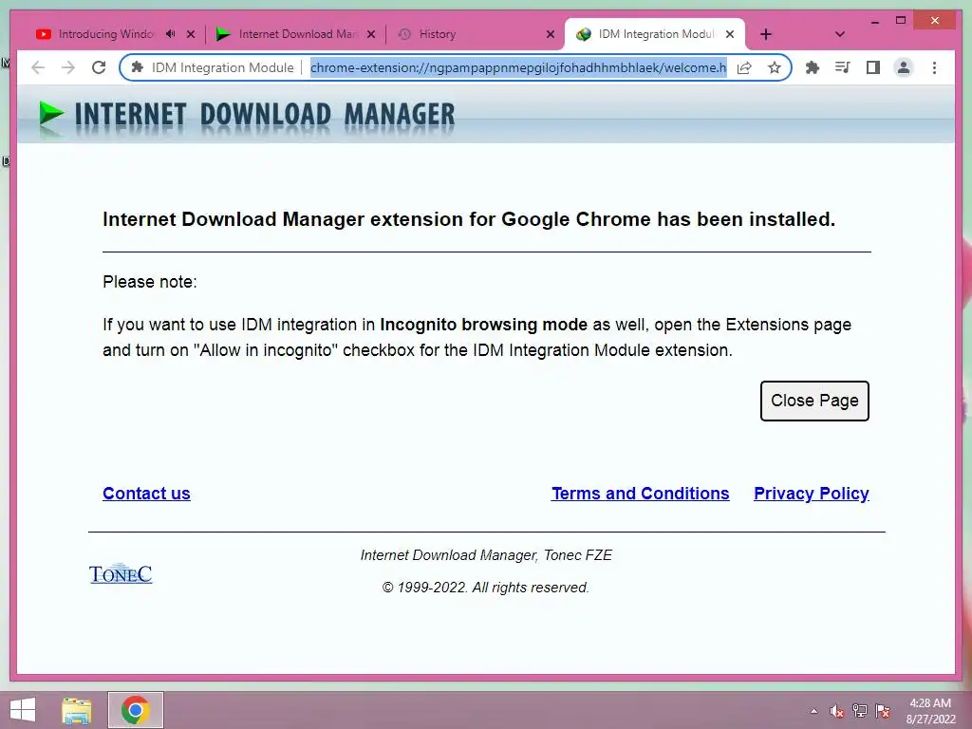The width and height of the screenshot is (972, 729).
Task: Mute the YouTube tab via speaker icon
Action: click(171, 34)
